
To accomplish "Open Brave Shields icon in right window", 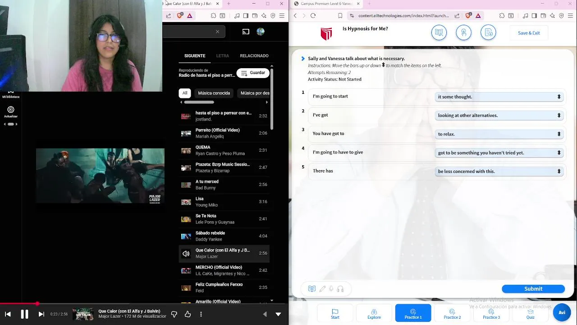I will [468, 15].
